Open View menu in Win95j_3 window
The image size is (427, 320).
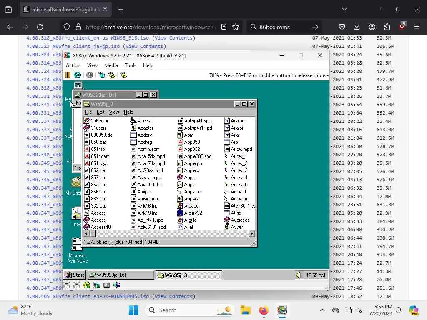[114, 112]
